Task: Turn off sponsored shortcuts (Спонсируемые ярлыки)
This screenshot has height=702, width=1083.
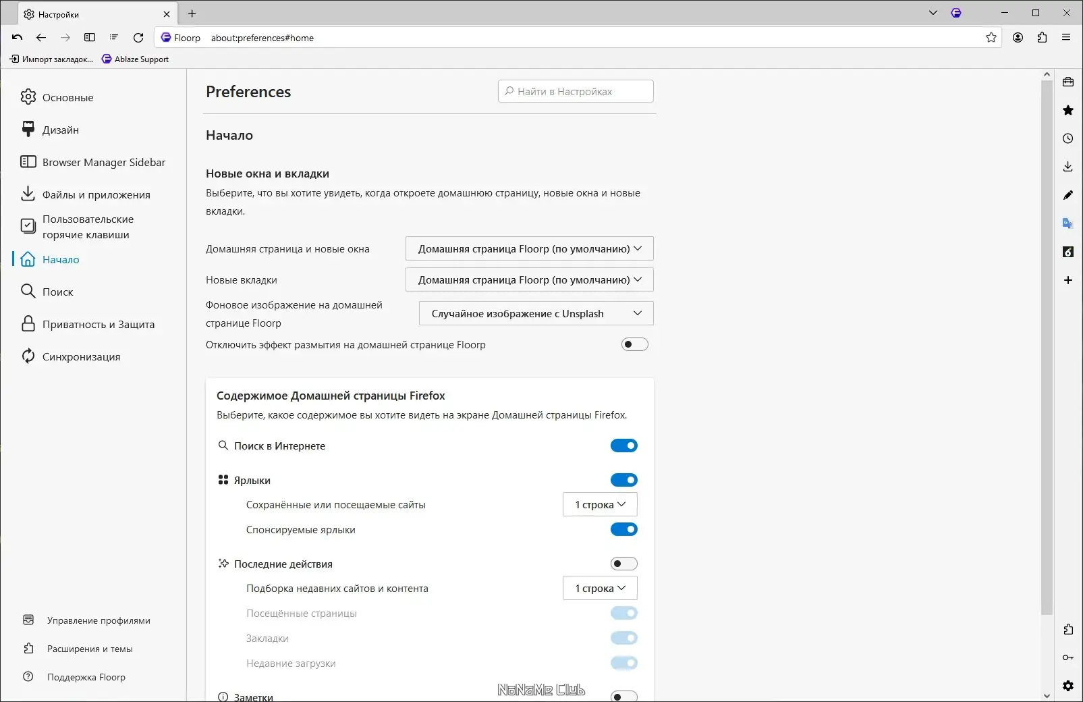Action: click(x=624, y=529)
